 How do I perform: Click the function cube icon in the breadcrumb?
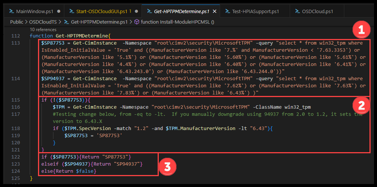coord(137,22)
